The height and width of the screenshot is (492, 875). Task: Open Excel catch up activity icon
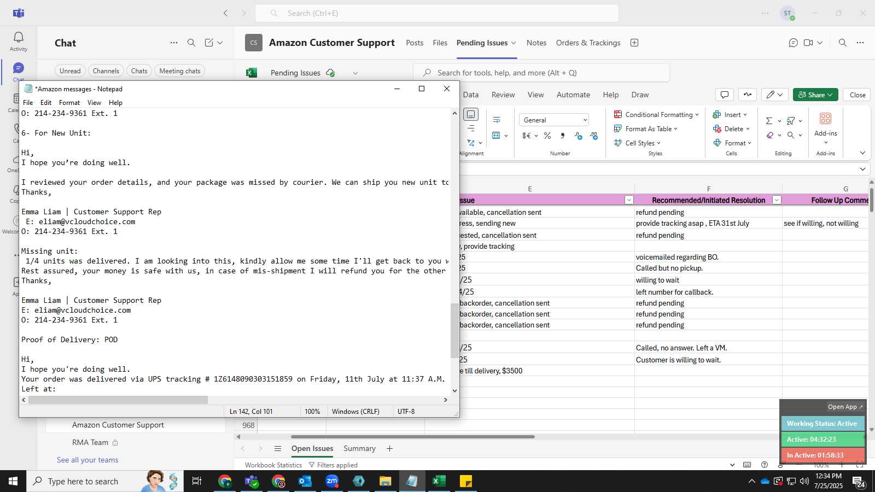(748, 95)
